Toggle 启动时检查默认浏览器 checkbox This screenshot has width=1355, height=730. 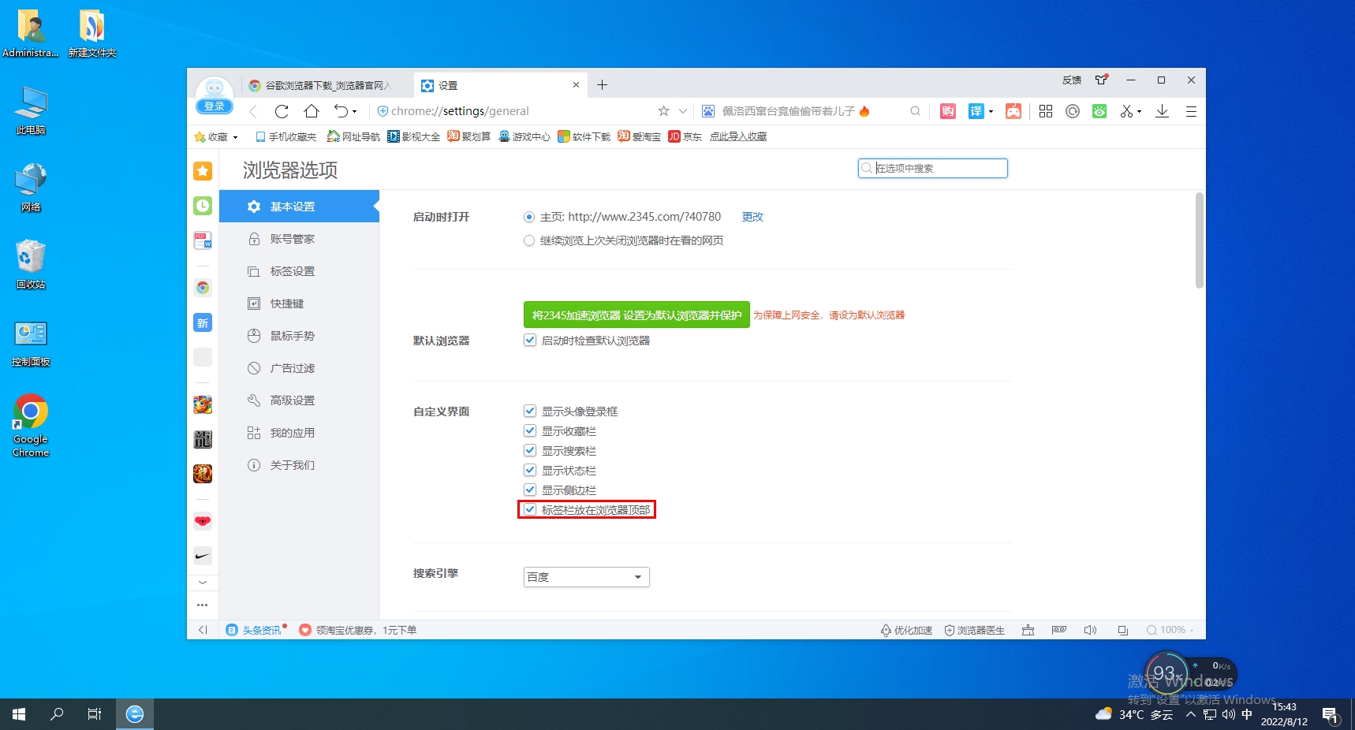[x=530, y=341]
